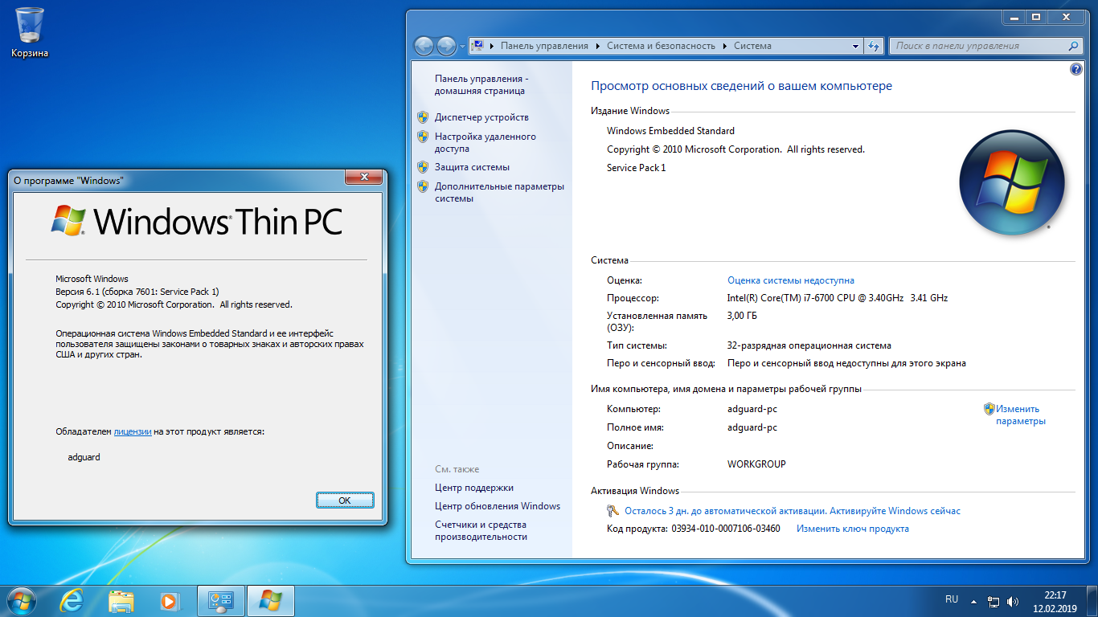Click the adguard licensee name in dialog
Screen dimensions: 1098x617
click(x=84, y=457)
